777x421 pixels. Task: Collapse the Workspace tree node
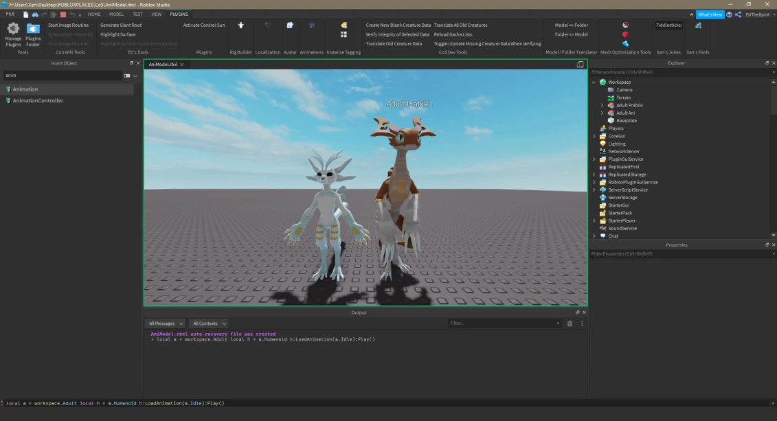594,82
